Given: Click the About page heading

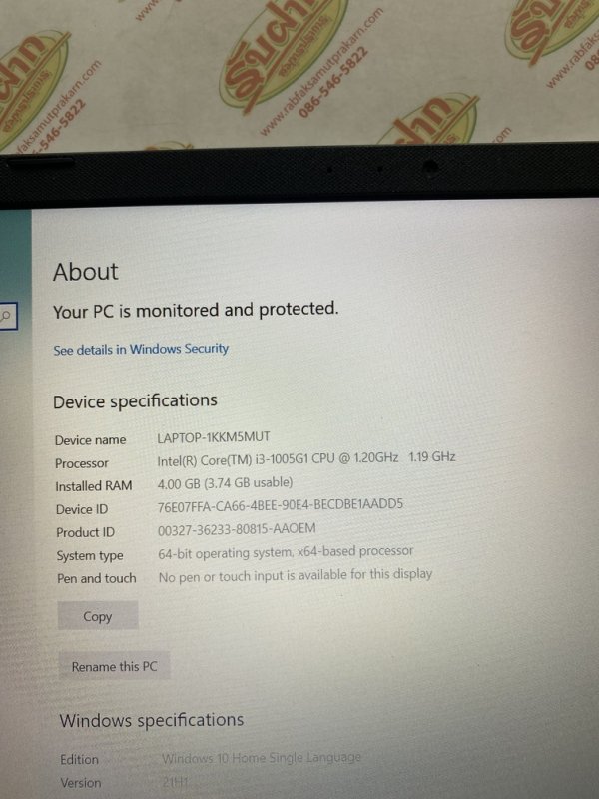Looking at the screenshot, I should (x=86, y=271).
